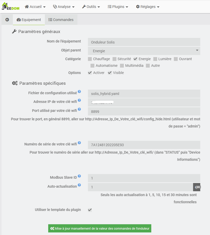
Task: Click the green manual update commands button
Action: pos(100,228)
